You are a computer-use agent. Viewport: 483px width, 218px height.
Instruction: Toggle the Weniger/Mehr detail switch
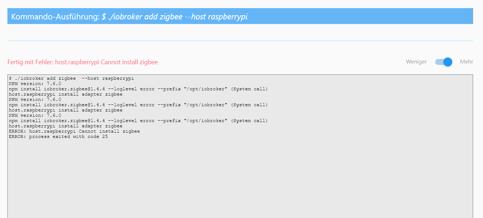point(443,62)
